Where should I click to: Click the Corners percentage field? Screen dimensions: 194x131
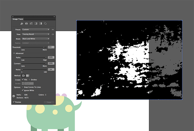click(51, 63)
